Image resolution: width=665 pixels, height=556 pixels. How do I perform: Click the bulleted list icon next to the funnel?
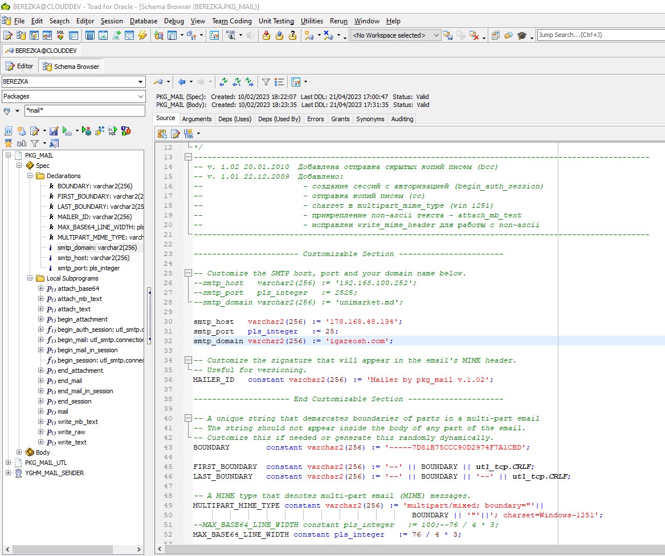pyautogui.click(x=279, y=82)
